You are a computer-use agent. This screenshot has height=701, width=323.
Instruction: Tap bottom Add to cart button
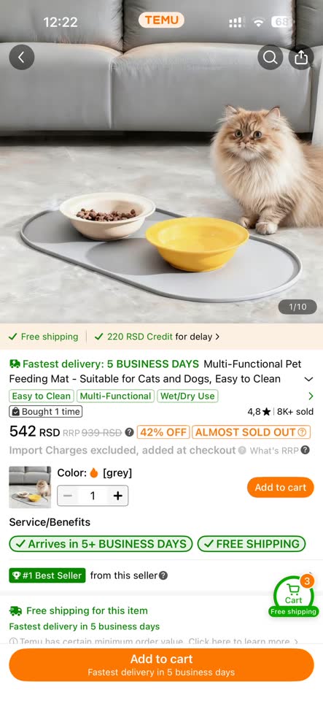point(162,664)
